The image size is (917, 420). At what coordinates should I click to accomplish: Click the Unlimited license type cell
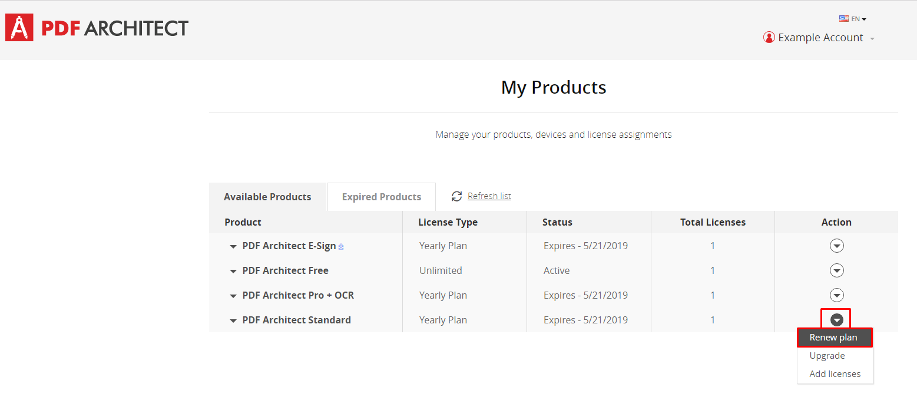click(441, 270)
